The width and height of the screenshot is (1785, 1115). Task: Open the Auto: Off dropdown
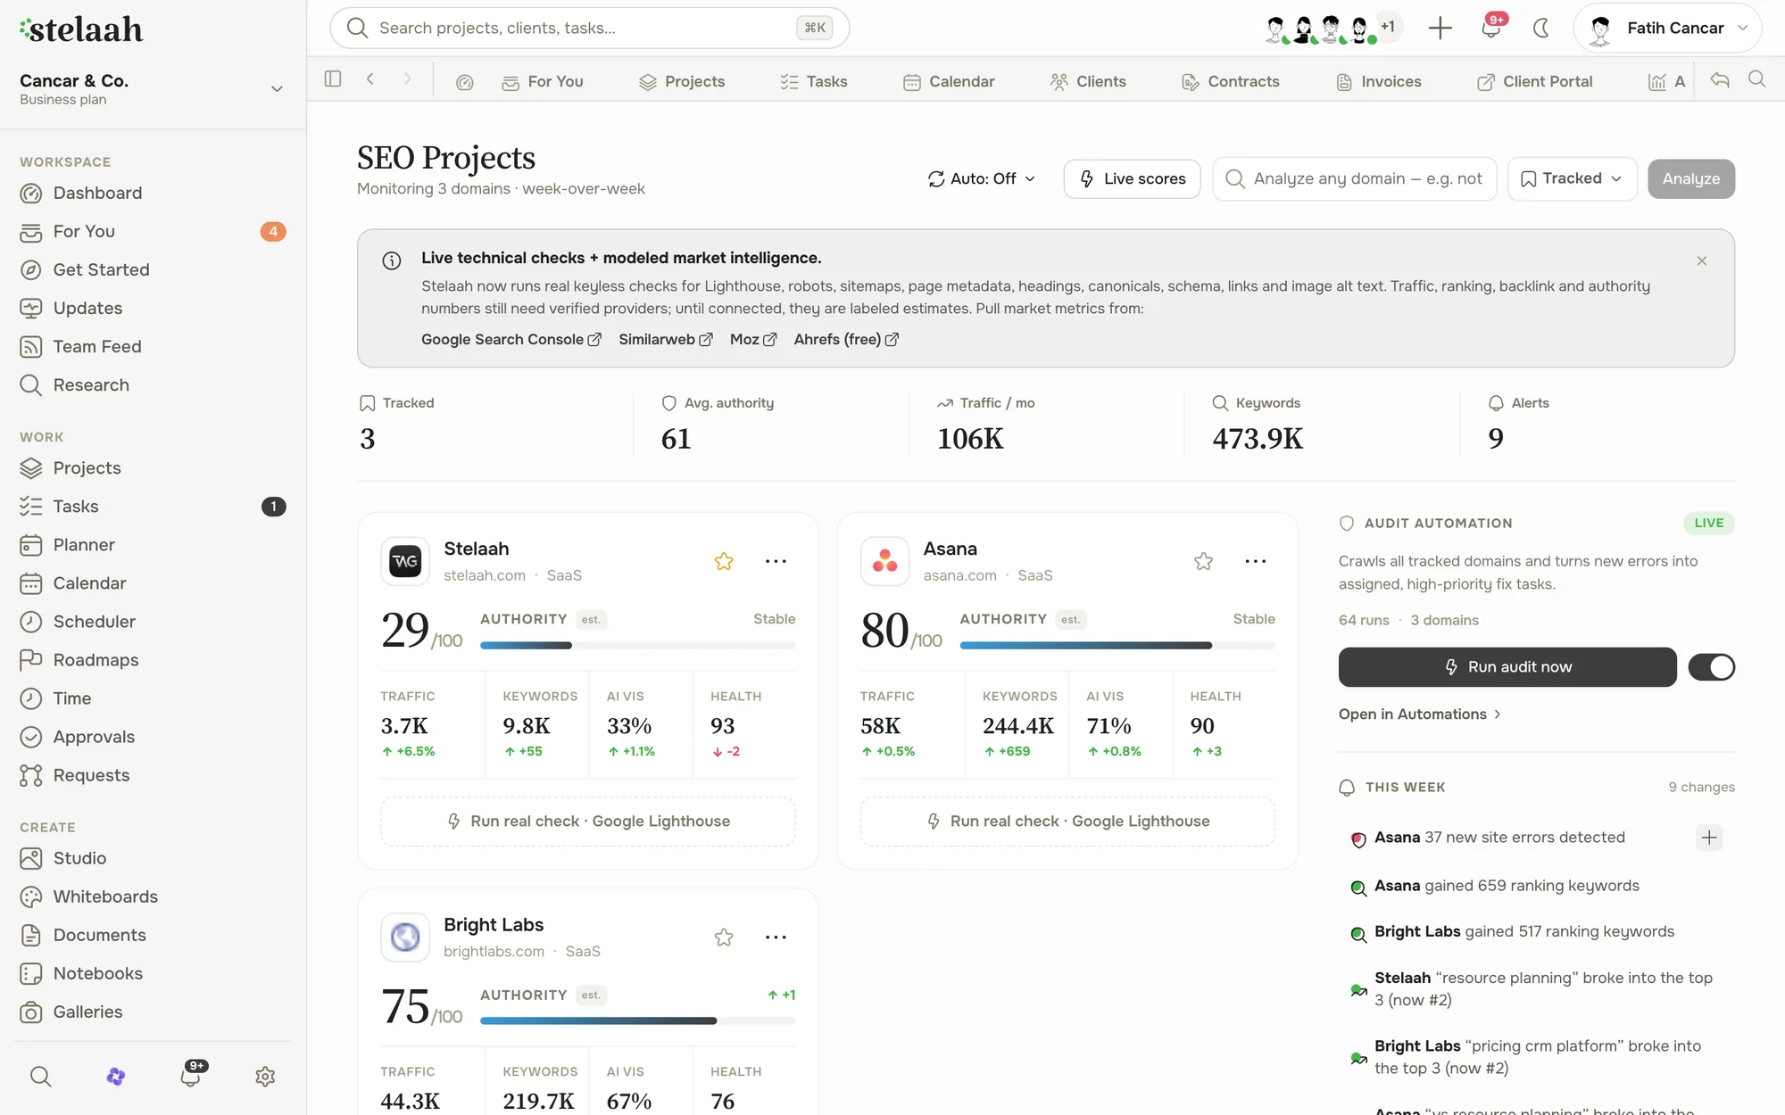[x=982, y=178]
